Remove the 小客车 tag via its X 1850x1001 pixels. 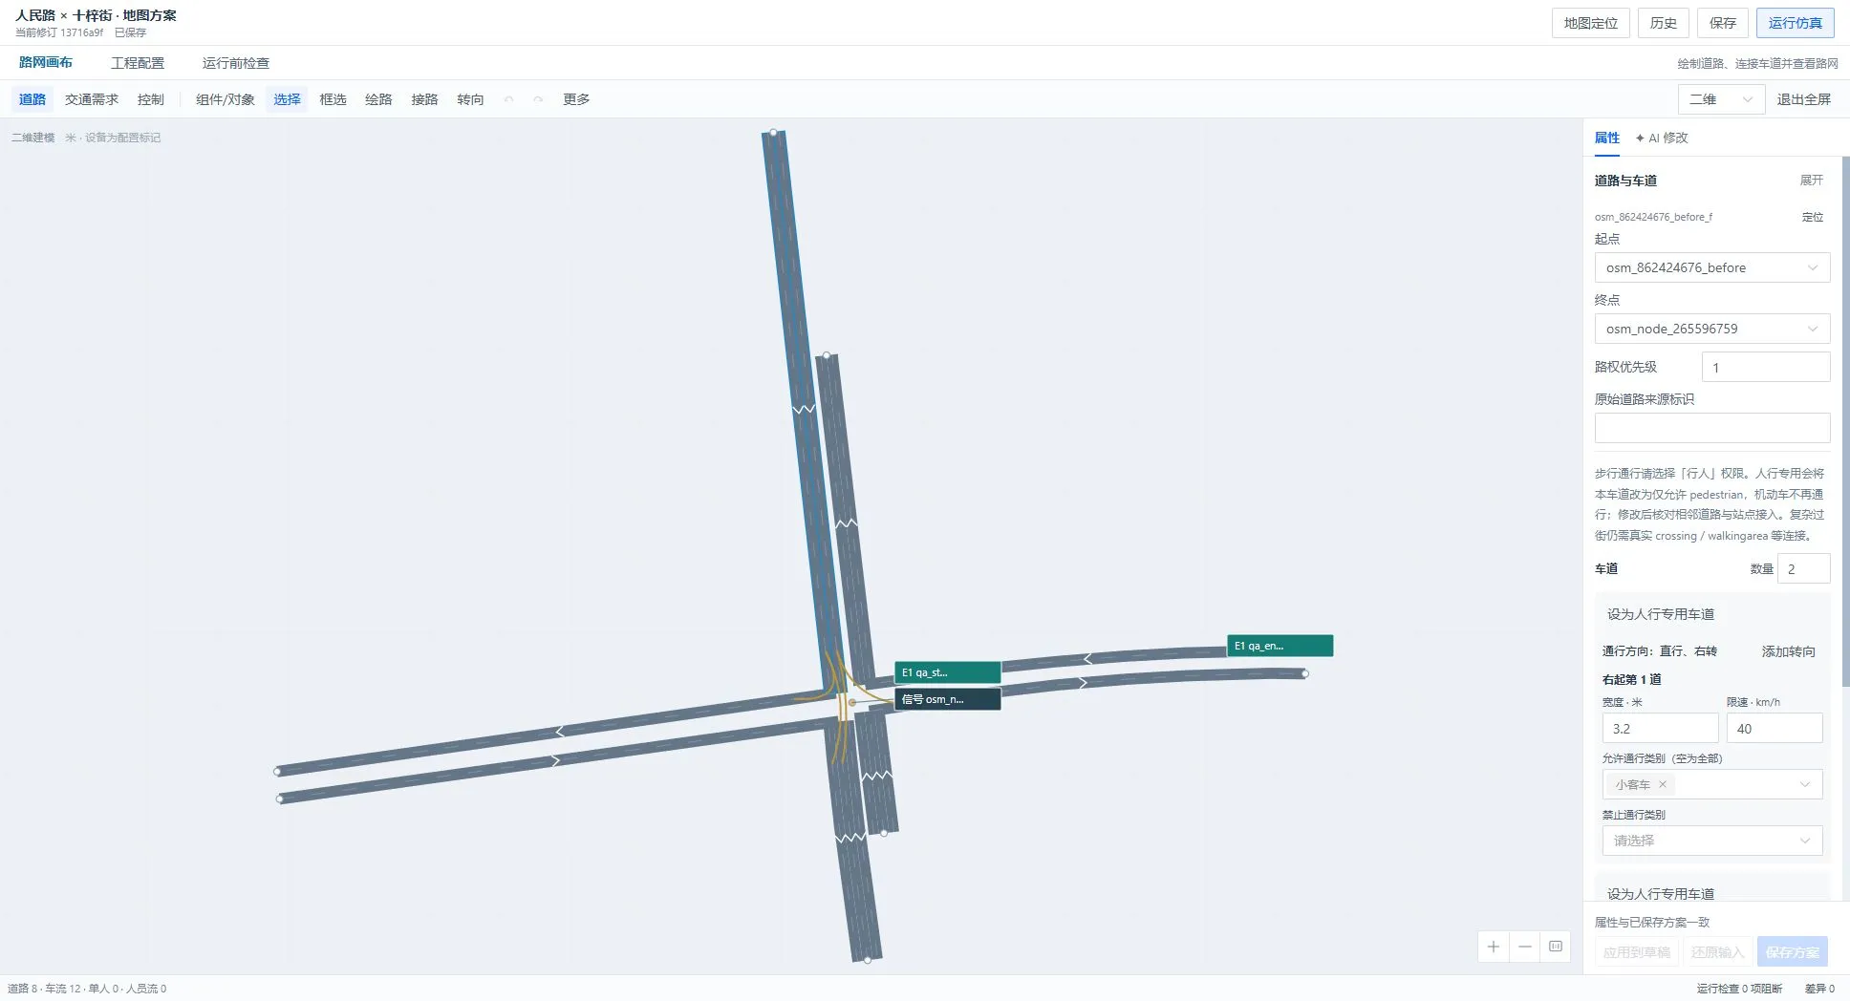pyautogui.click(x=1663, y=784)
